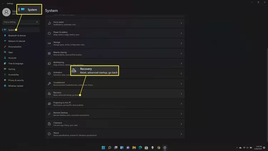Viewport: 268px width, 151px height.
Task: Click the chevron on the Activation row
Action: tap(181, 74)
